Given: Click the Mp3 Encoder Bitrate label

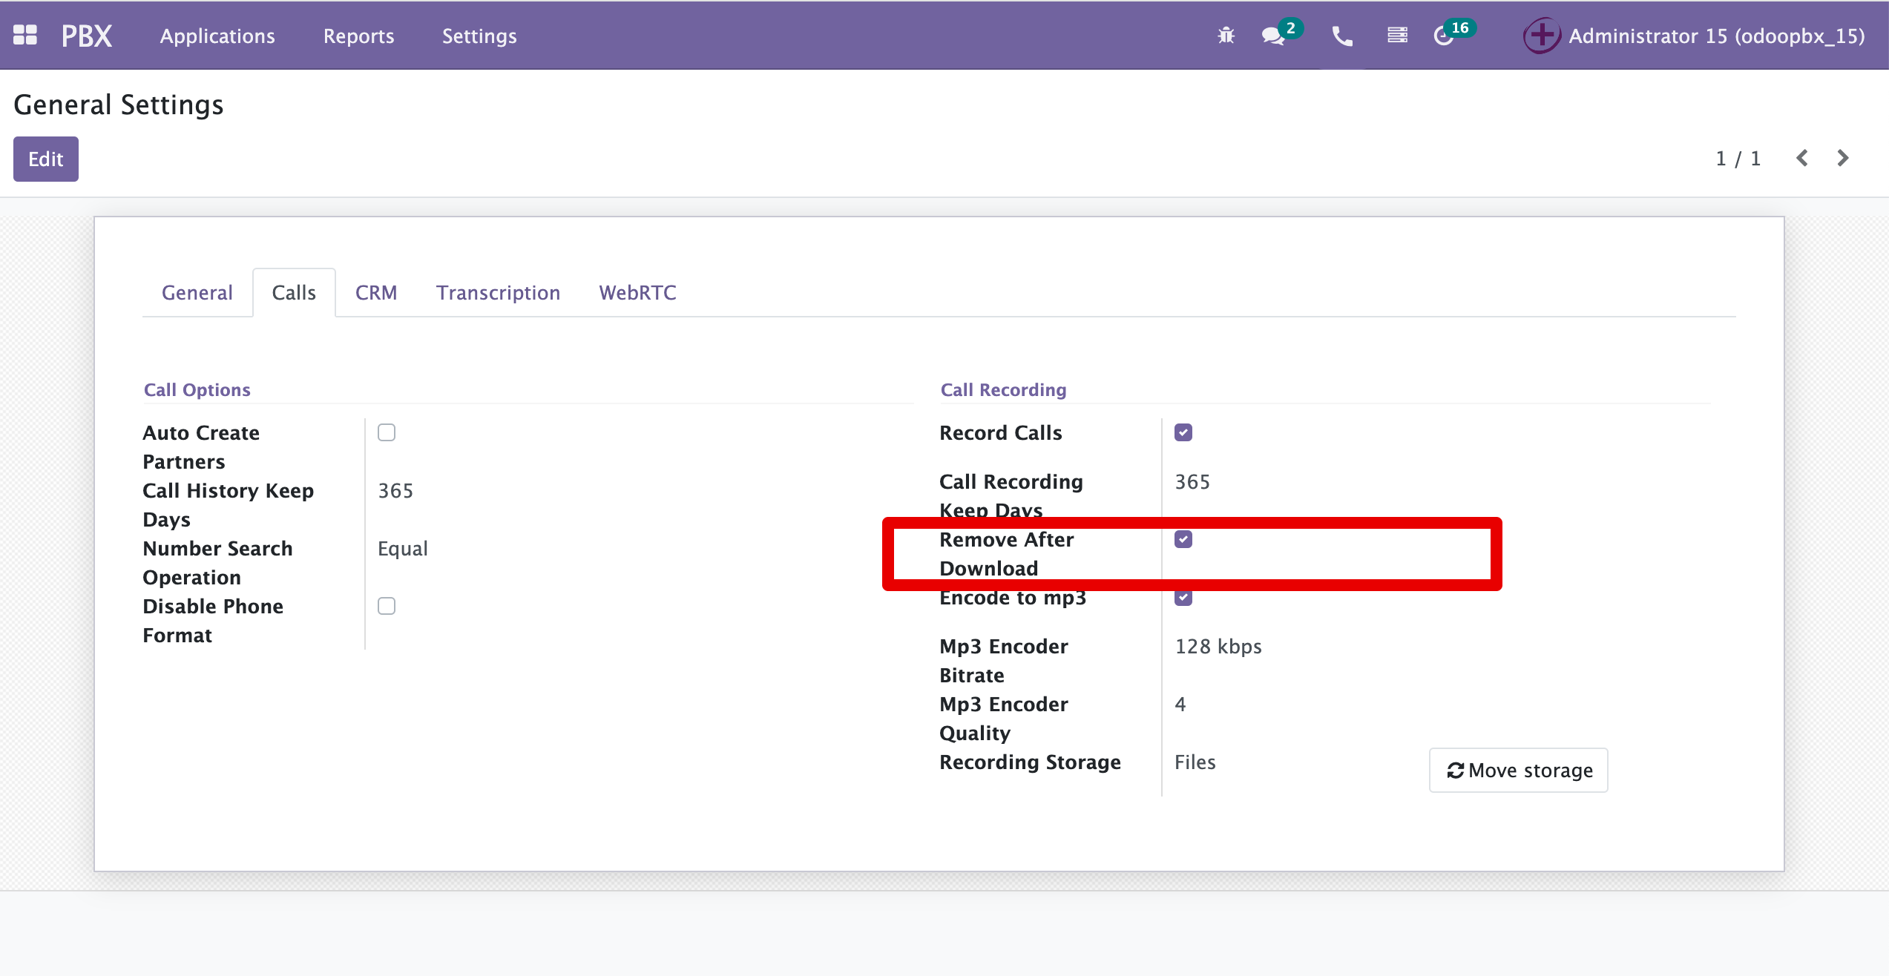Looking at the screenshot, I should coord(1004,661).
